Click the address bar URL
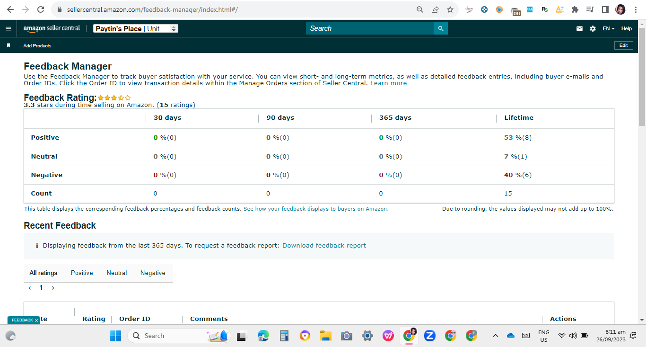Viewport: 646px width, 347px height. (x=152, y=9)
